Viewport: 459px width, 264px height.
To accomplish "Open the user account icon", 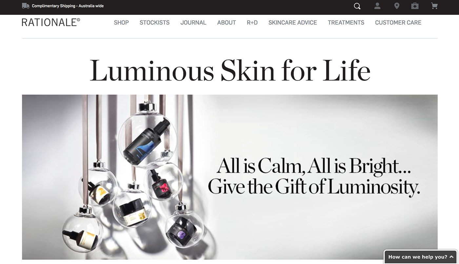I will tap(377, 6).
